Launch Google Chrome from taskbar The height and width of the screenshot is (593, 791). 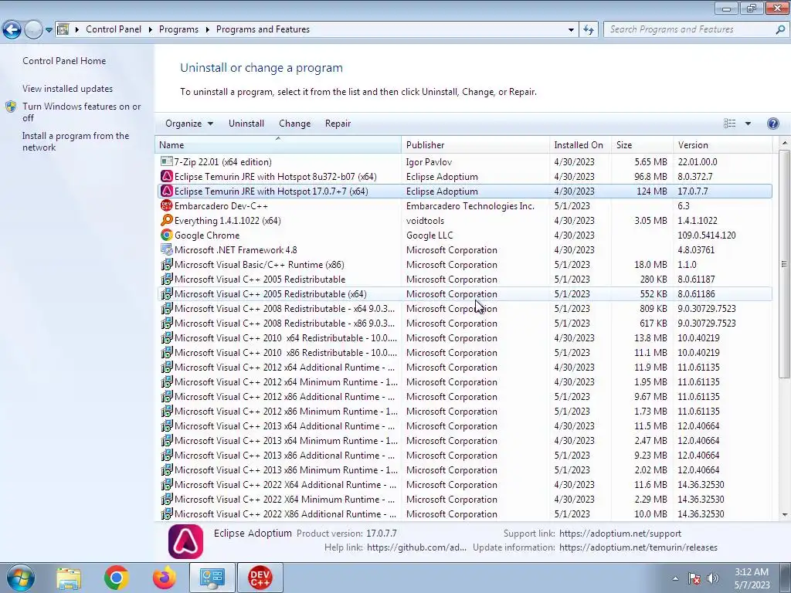click(117, 578)
